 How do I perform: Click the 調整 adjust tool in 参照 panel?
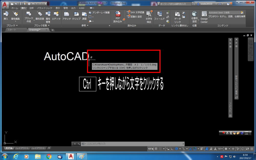coord(84,16)
